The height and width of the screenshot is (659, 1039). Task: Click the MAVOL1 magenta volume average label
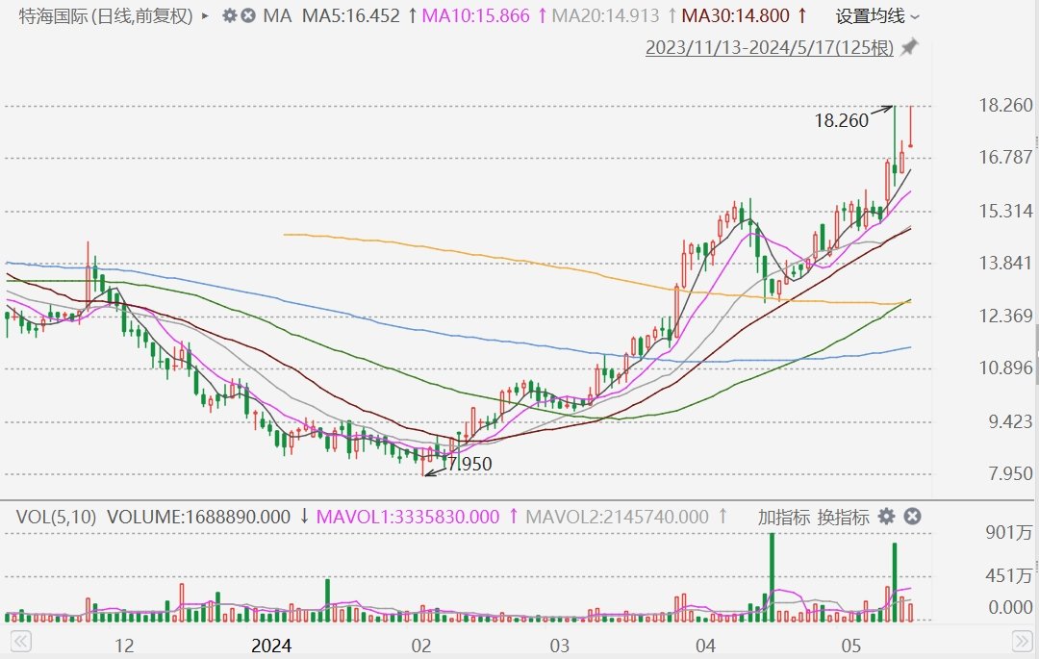coord(408,517)
